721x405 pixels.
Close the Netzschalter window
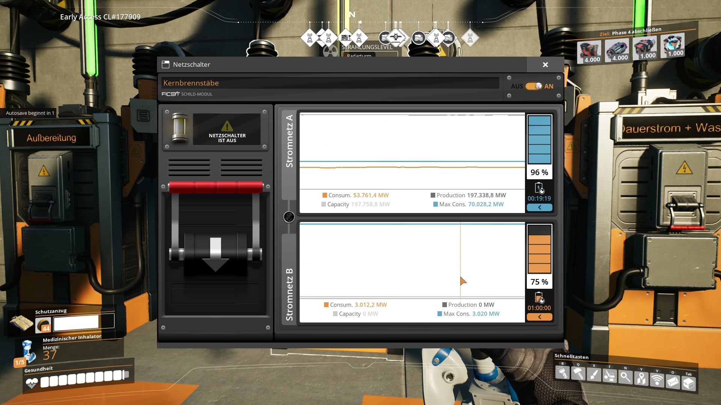pos(545,64)
